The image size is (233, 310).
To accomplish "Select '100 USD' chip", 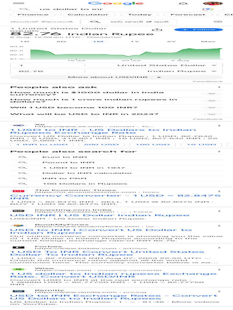I will point(153,145).
